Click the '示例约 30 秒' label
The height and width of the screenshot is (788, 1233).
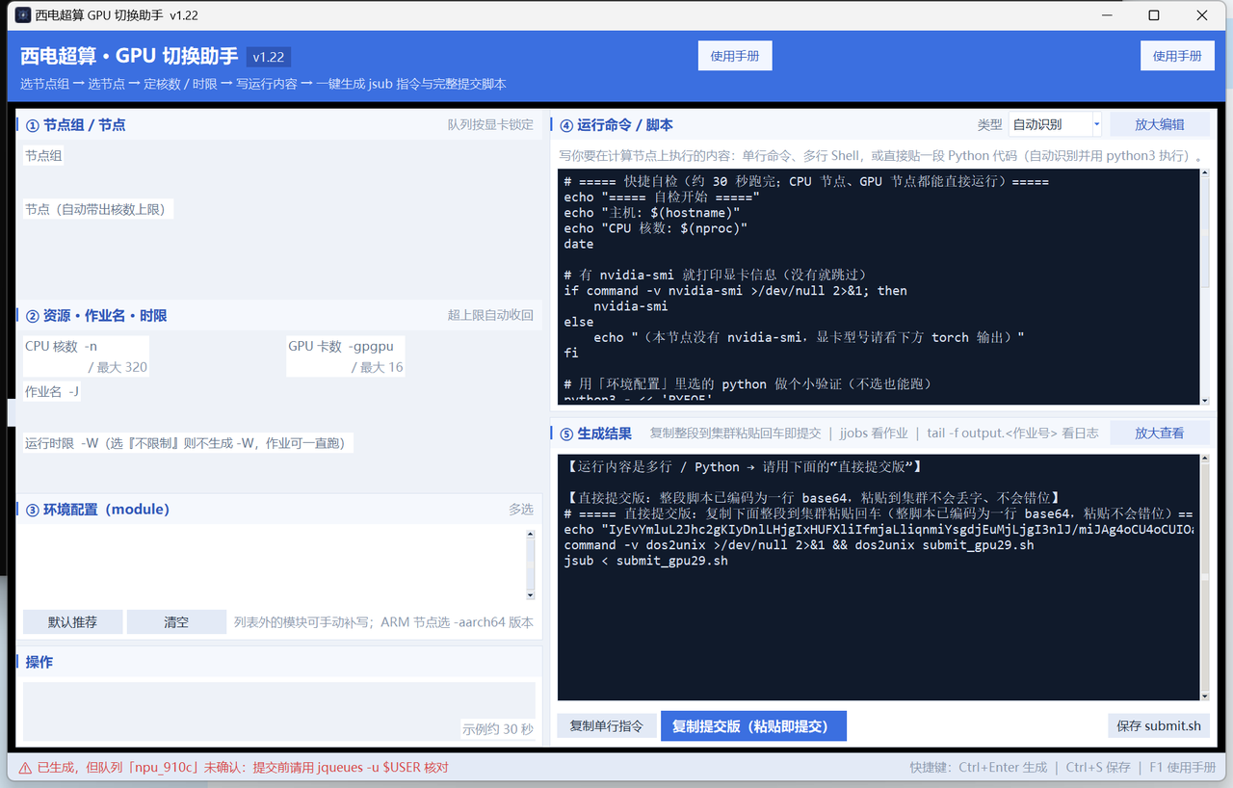(x=498, y=729)
